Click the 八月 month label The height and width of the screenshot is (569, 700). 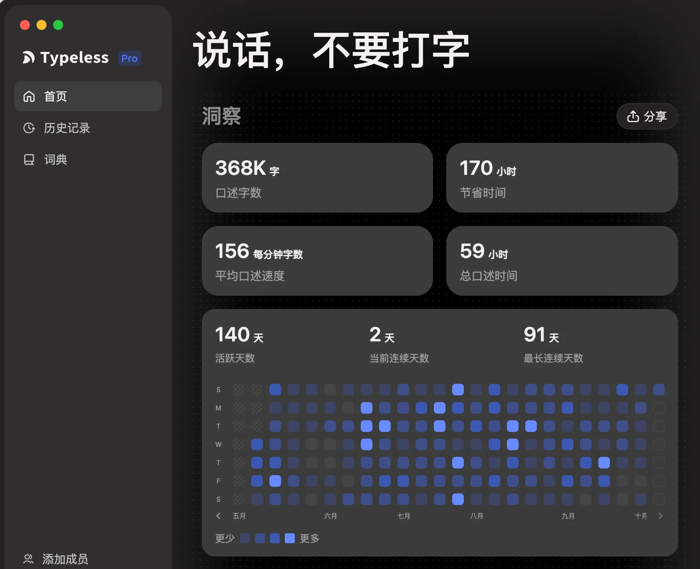[477, 516]
